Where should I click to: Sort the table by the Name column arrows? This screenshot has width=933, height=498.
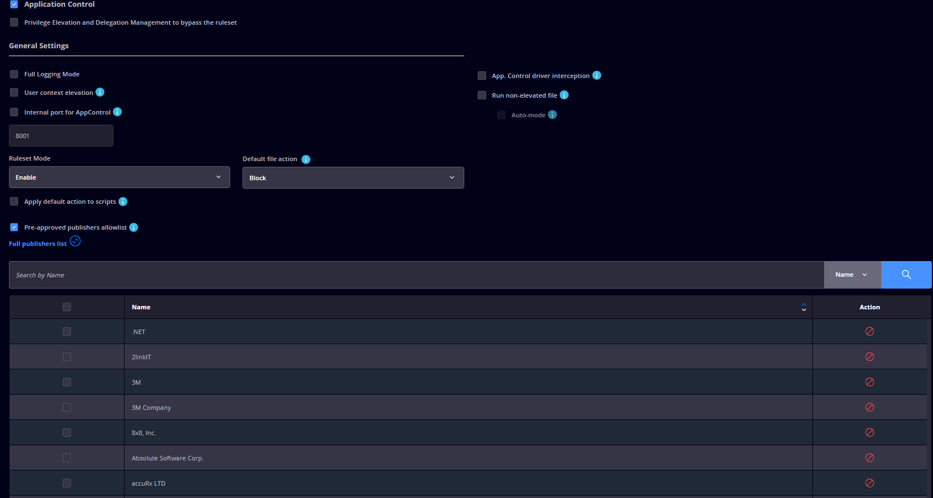point(804,307)
